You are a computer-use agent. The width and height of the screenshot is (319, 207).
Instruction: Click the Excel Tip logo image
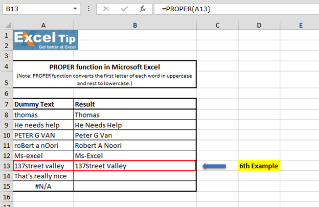coord(45,40)
